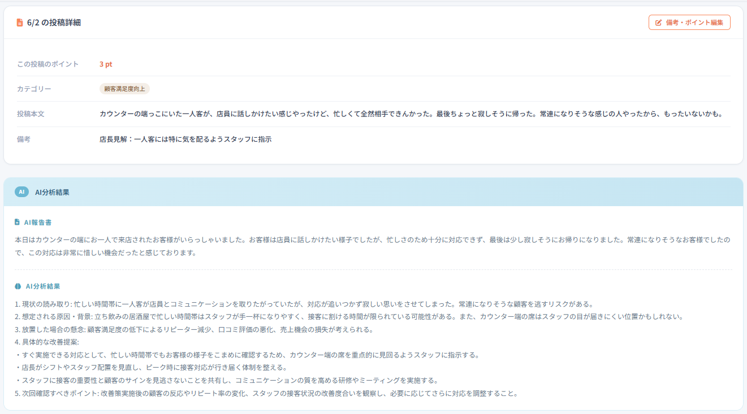Click the file icon next to AI報告書
This screenshot has width=747, height=414.
pyautogui.click(x=18, y=223)
